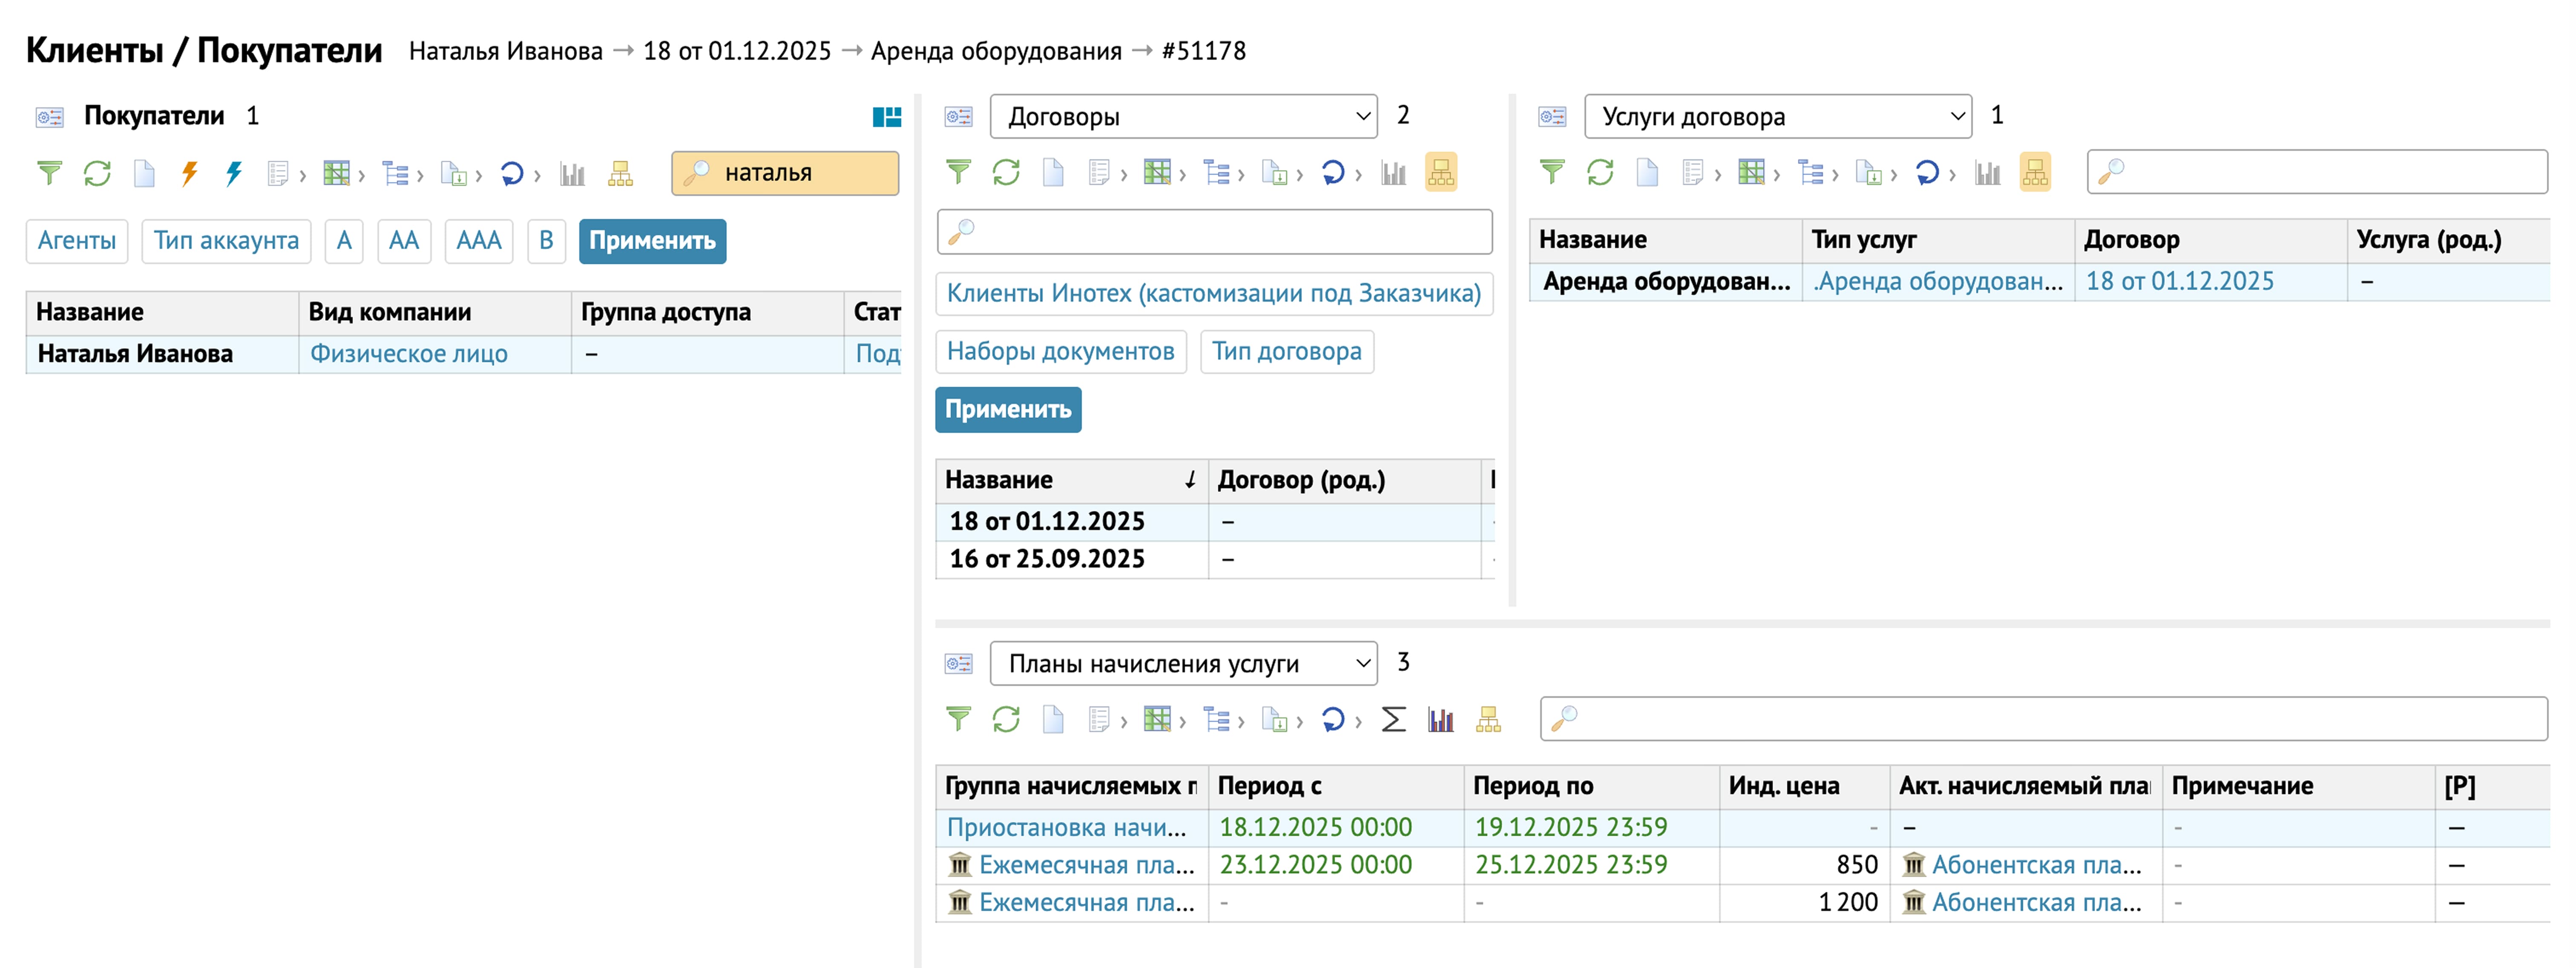Toggle the AAA filter chip
The width and height of the screenshot is (2576, 968).
(x=478, y=241)
